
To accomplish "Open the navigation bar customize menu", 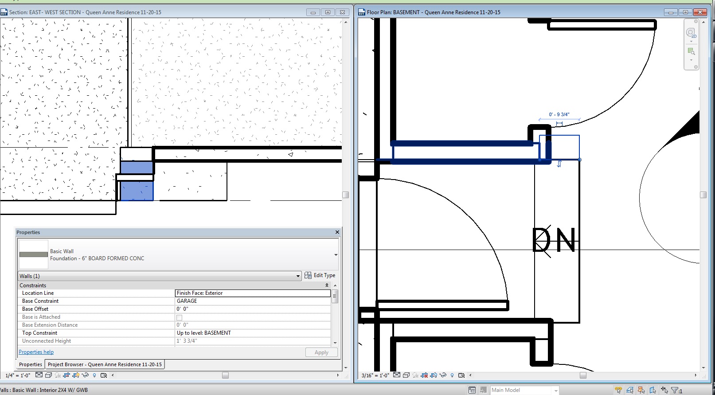I will coord(696,67).
